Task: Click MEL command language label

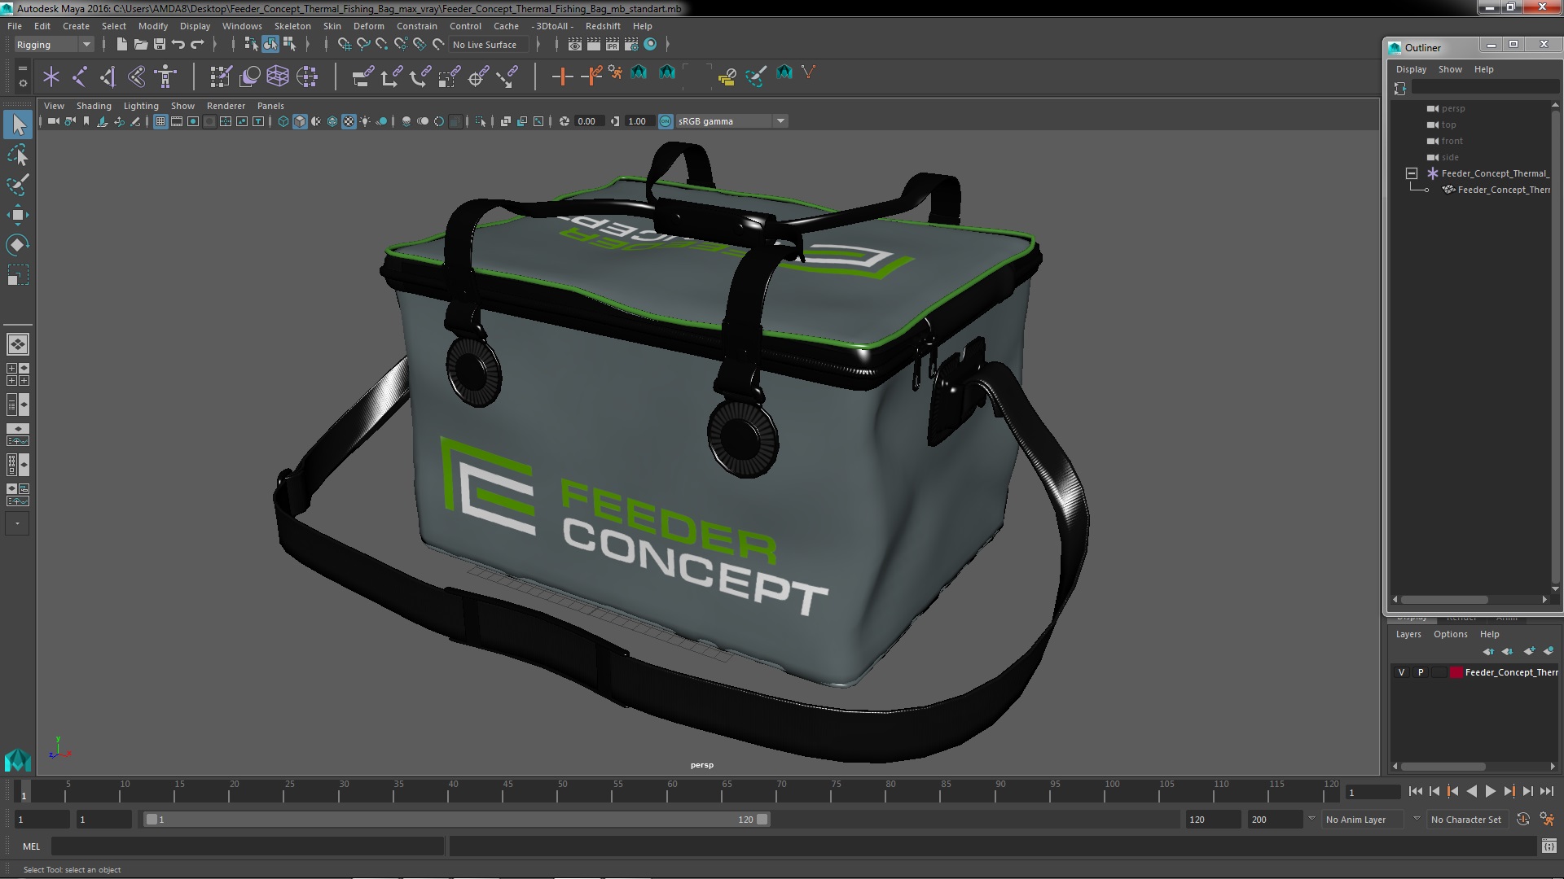Action: [x=31, y=846]
